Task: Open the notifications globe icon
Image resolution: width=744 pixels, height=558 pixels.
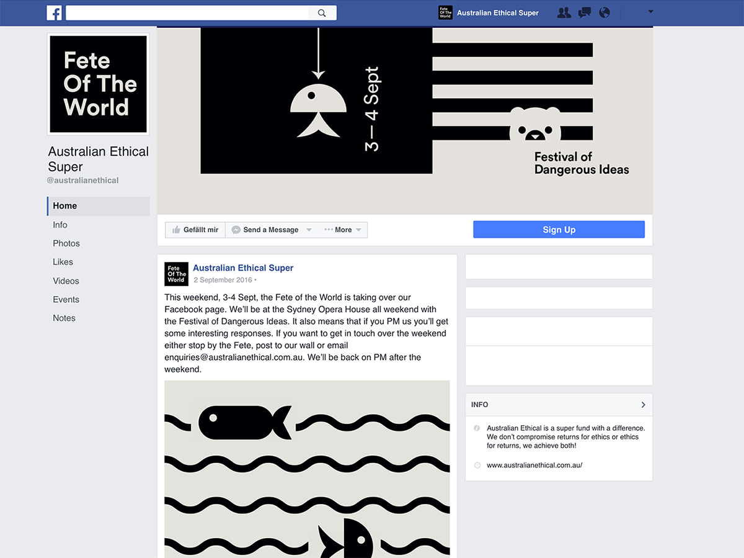Action: (x=604, y=12)
